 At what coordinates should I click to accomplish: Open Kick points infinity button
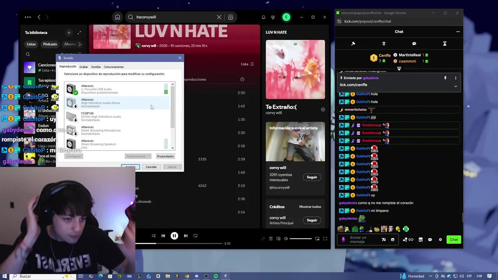408,240
